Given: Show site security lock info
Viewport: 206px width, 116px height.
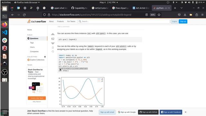Looking at the screenshot, I should point(49,15).
